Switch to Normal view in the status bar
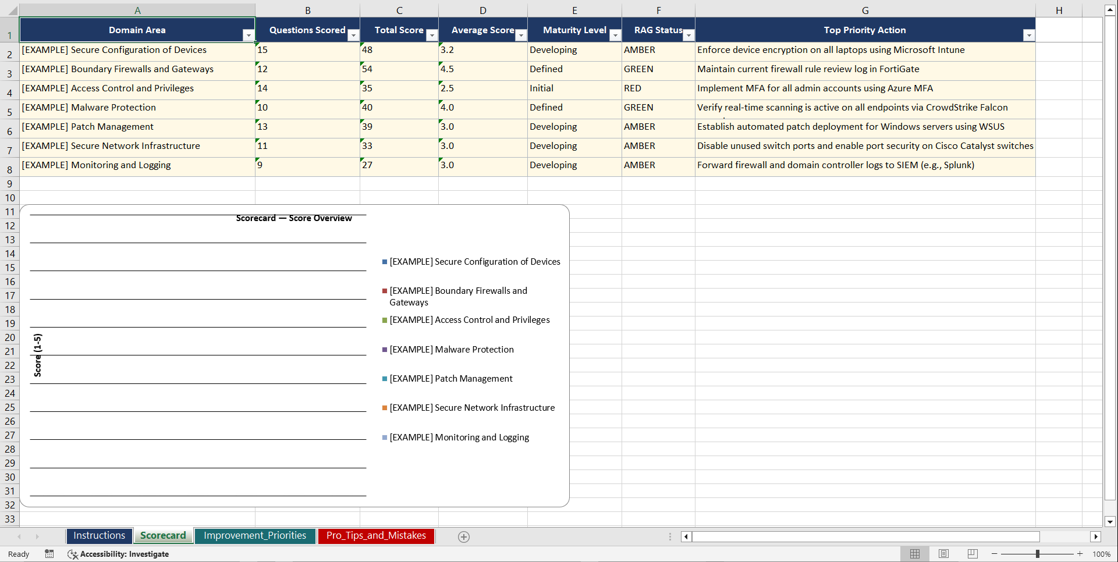Screen dimensions: 1118x562 click(914, 554)
